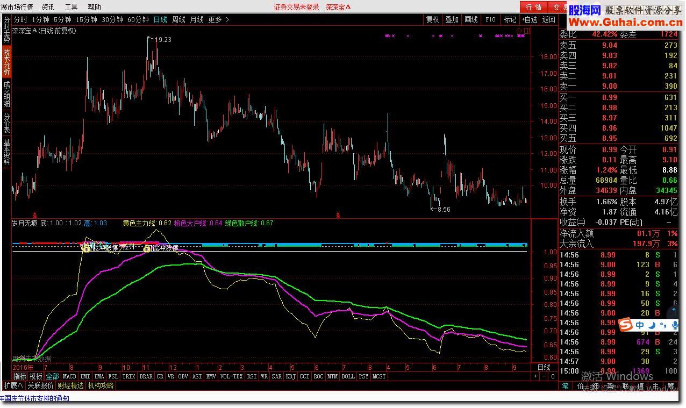Select the 30分钟 period
Image resolution: width=686 pixels, height=408 pixels.
[112, 19]
